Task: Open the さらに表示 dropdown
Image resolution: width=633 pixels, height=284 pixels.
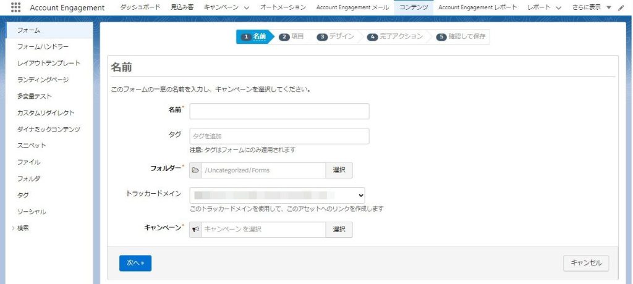Action: (592, 7)
